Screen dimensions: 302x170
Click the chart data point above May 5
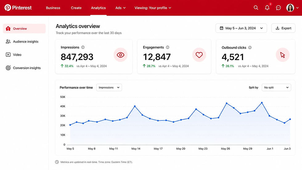(x=70, y=125)
